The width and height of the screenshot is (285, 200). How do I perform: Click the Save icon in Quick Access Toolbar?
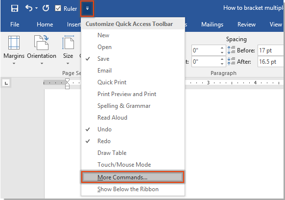15,8
